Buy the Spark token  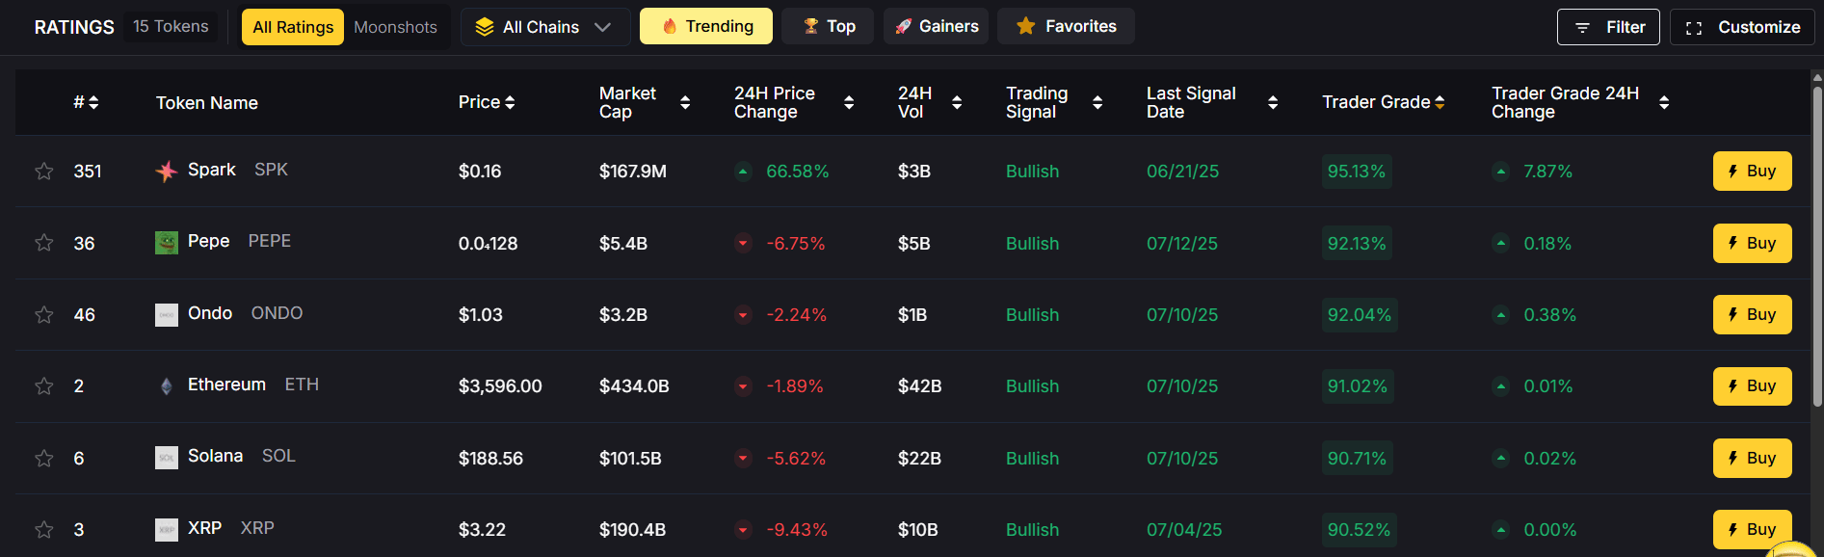[1752, 172]
